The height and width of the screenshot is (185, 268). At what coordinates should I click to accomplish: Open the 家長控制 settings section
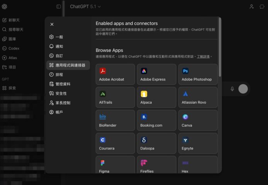coord(63,103)
